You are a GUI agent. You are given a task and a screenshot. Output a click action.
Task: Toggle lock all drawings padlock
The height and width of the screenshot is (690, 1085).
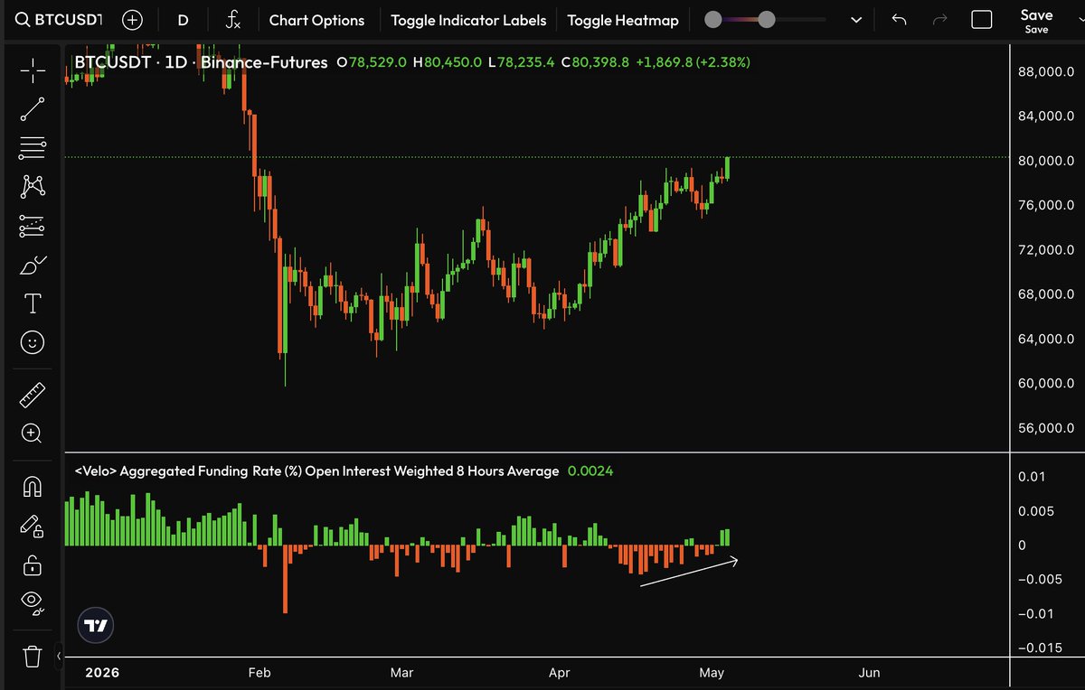[x=33, y=565]
